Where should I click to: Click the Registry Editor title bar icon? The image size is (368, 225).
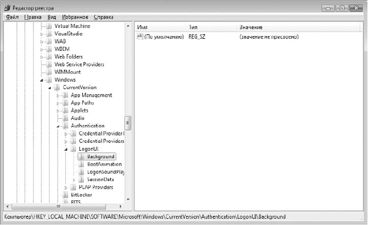[x=7, y=8]
